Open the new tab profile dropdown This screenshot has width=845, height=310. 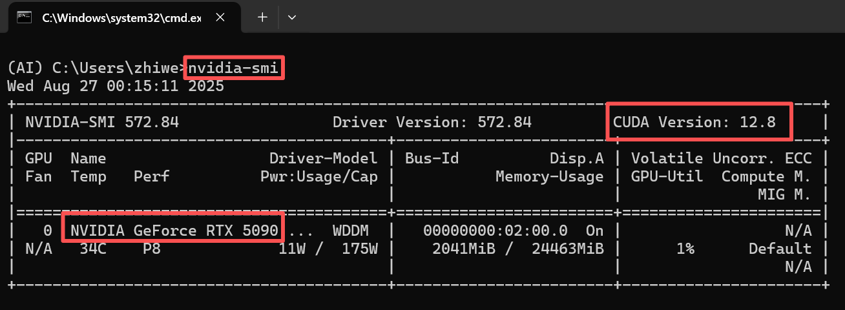click(x=291, y=17)
